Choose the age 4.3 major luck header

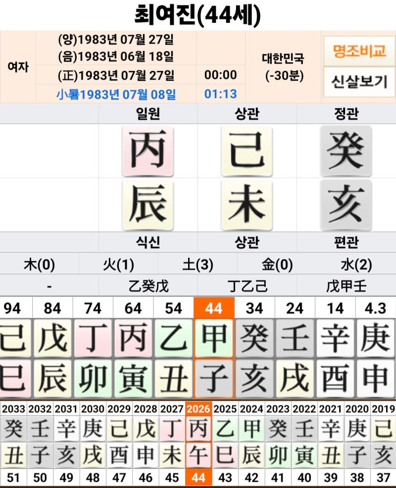(x=376, y=308)
